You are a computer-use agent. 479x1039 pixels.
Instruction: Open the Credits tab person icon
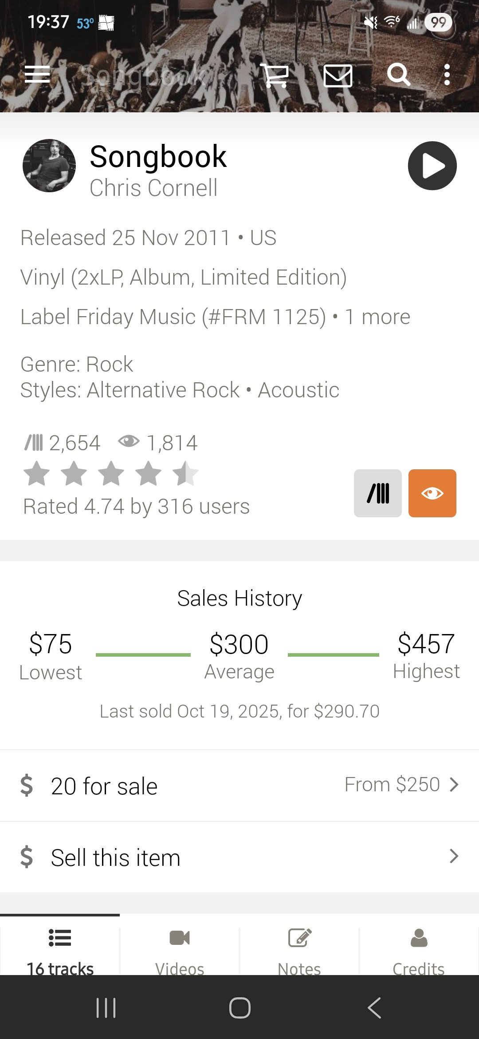[x=419, y=939]
